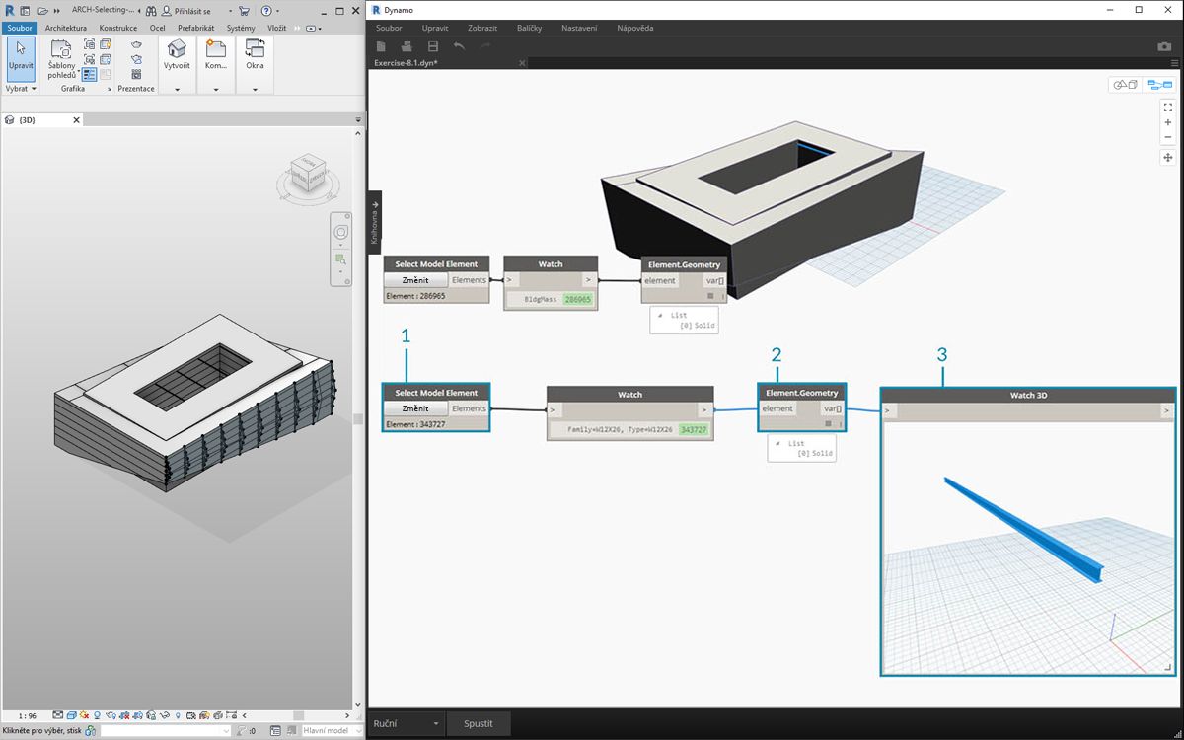This screenshot has width=1184, height=740.
Task: Open Šablony pohledů view templates tool
Action: [x=62, y=57]
